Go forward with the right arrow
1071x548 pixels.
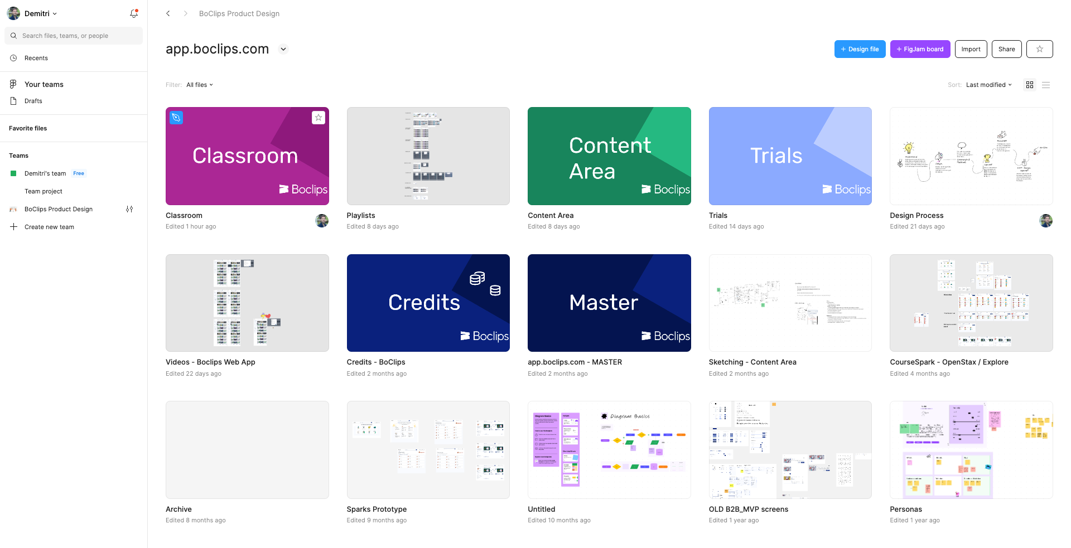185,13
